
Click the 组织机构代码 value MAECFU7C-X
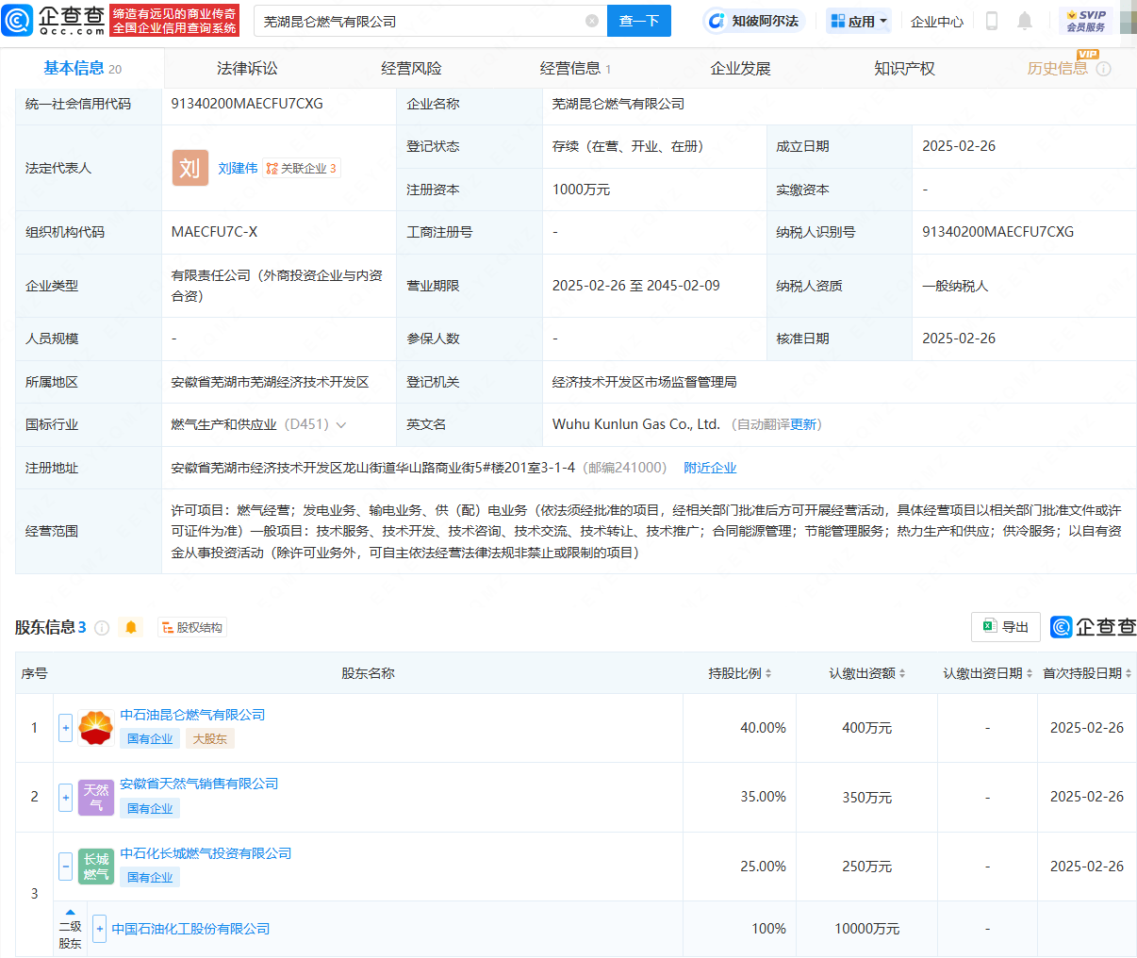pos(214,232)
